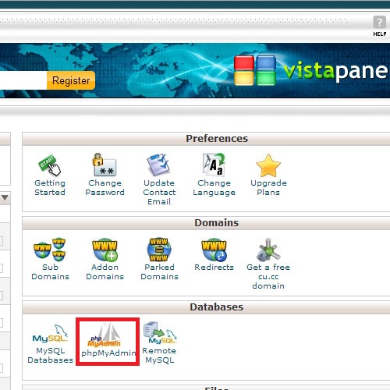Click the orange Register button
This screenshot has height=390, width=390.
71,80
